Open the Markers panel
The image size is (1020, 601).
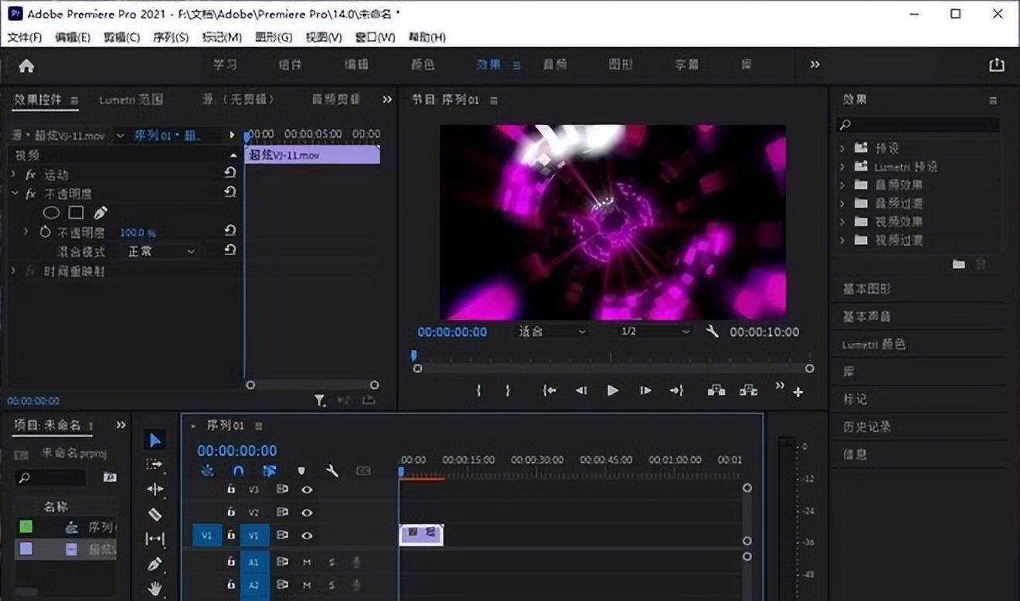[x=855, y=399]
